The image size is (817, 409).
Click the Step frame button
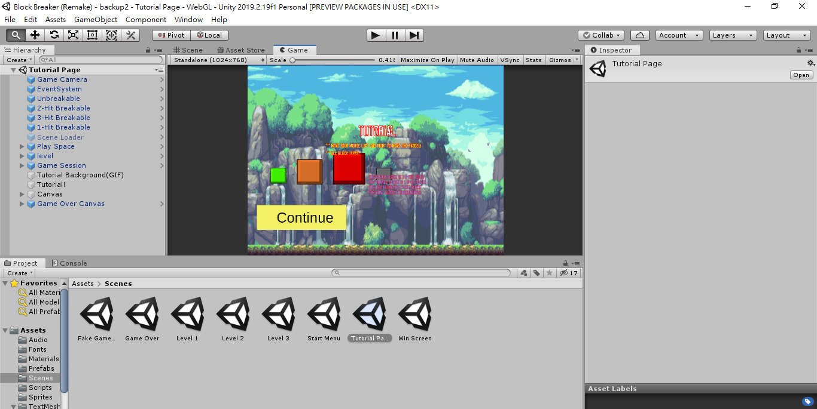(x=414, y=35)
